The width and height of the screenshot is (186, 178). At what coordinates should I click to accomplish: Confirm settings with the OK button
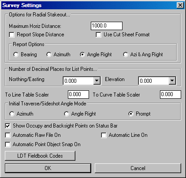(48, 168)
